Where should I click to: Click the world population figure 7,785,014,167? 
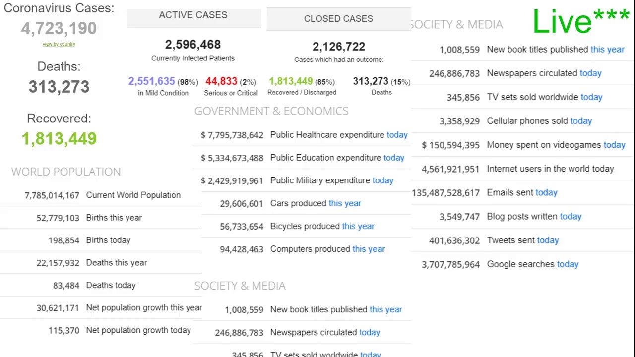pyautogui.click(x=52, y=195)
